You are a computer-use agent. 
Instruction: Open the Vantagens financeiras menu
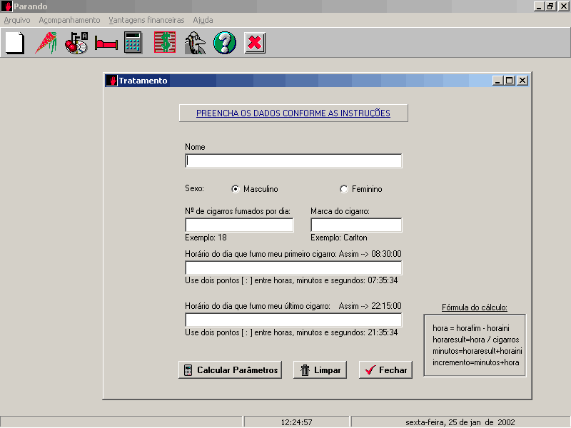tap(146, 20)
